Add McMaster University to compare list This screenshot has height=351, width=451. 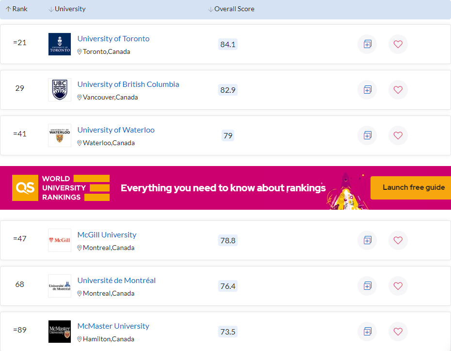[x=367, y=332]
